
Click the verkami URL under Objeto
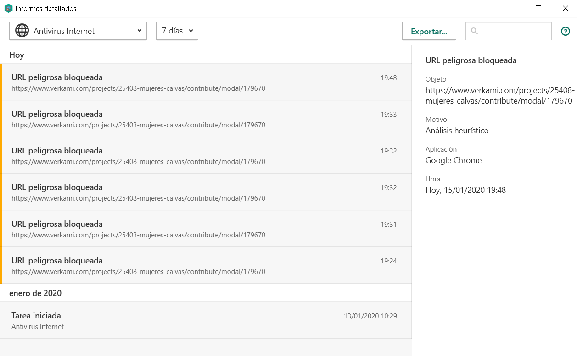(x=500, y=96)
